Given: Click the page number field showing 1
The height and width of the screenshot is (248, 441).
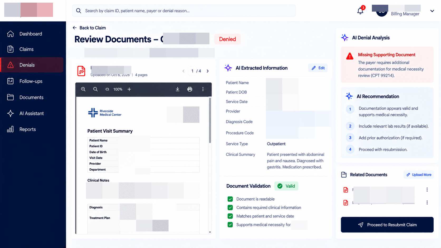Looking at the screenshot, I should click(192, 71).
